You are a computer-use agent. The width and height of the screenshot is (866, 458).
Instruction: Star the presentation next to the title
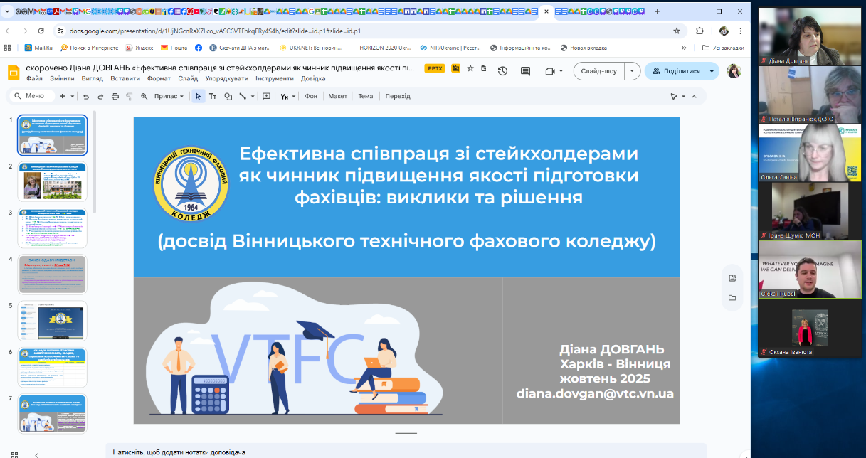coord(470,68)
